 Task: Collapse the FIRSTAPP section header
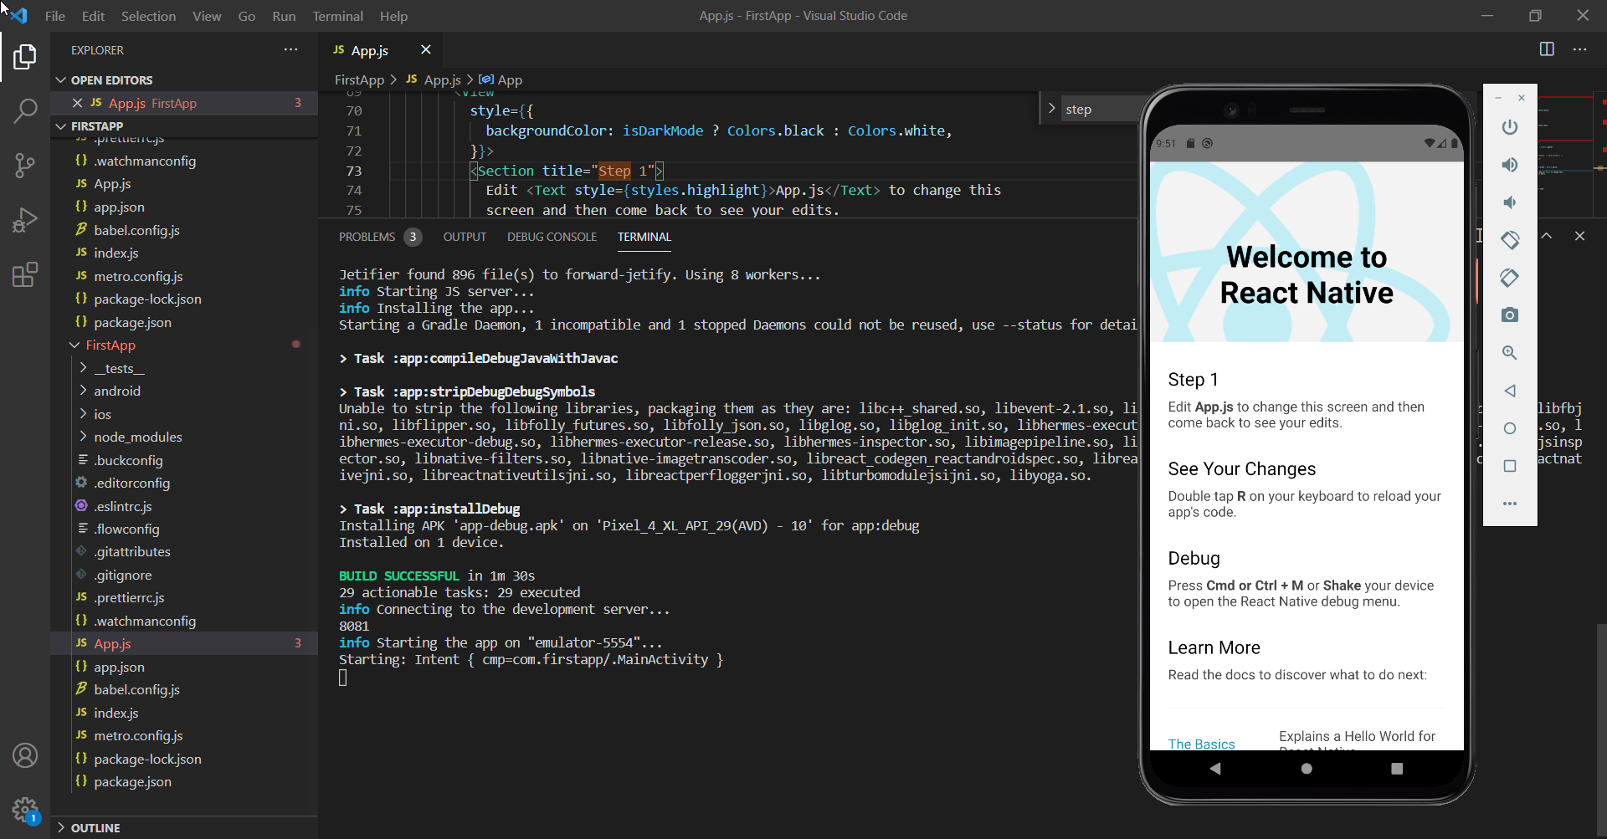[184, 126]
